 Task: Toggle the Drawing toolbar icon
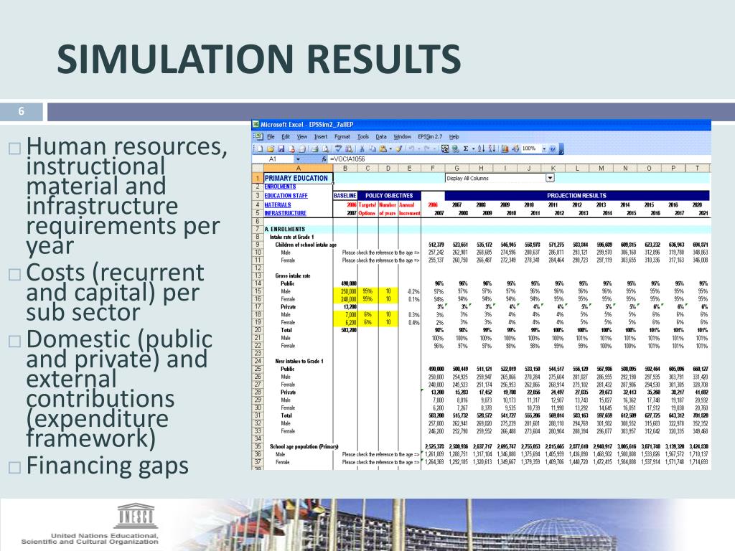point(515,149)
